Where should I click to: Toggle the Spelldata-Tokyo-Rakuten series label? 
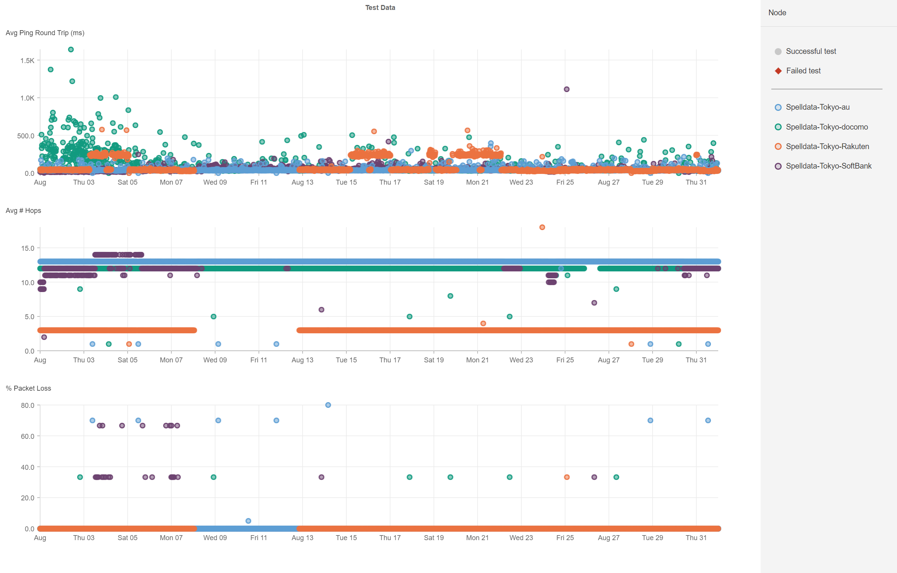tap(827, 146)
